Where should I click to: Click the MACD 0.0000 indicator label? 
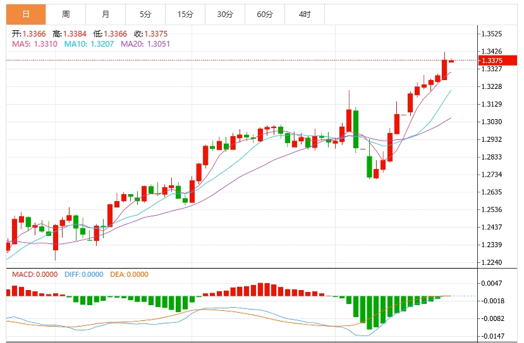pos(35,274)
